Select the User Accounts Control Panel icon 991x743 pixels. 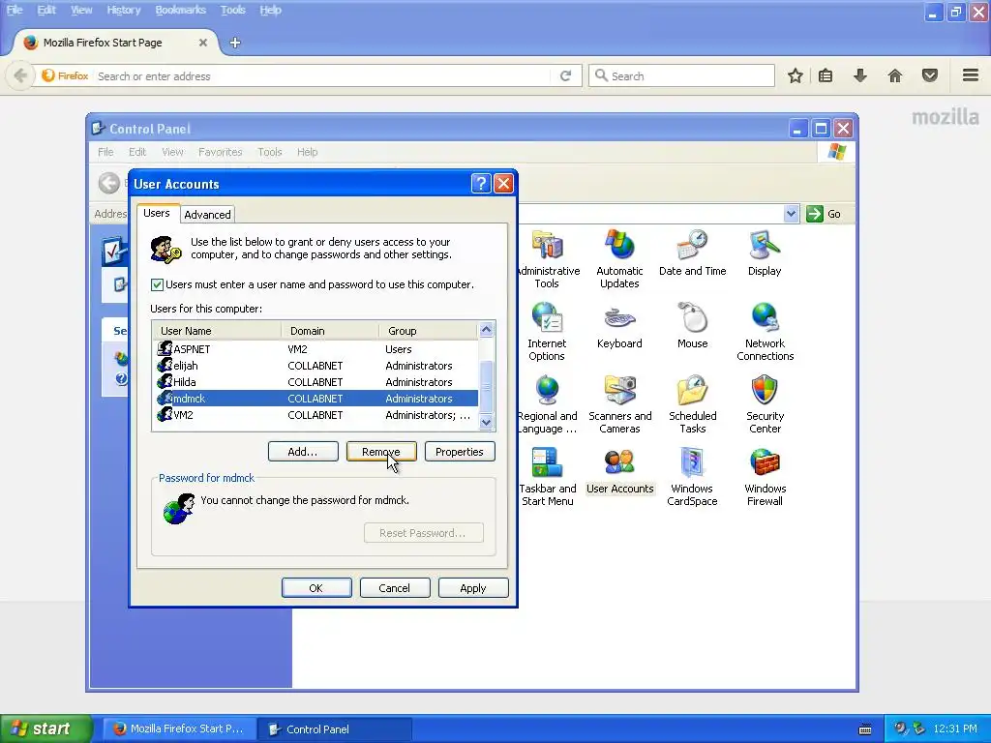pos(619,471)
